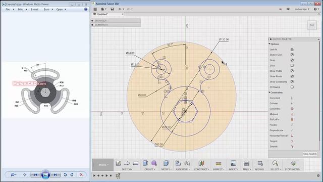Click the purple Create Form icon
Image resolution: width=323 pixels, height=182 pixels.
click(x=154, y=163)
